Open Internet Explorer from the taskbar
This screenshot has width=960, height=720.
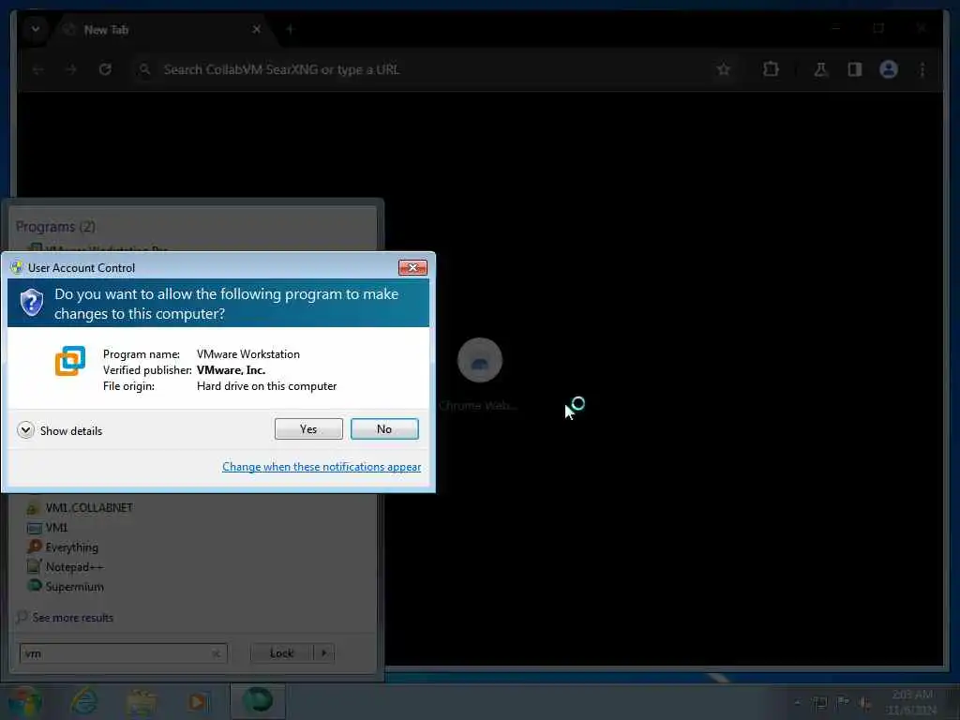pyautogui.click(x=83, y=701)
